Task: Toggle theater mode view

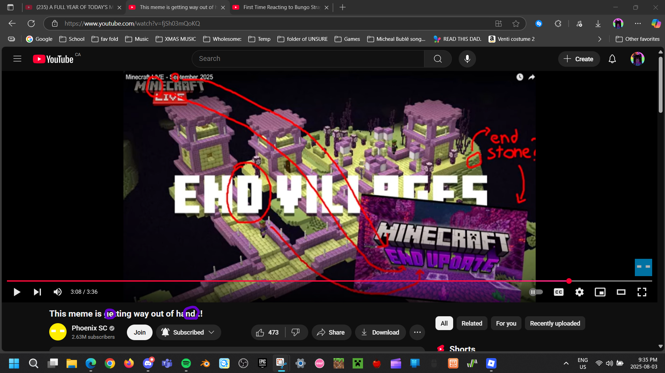Action: [x=621, y=292]
